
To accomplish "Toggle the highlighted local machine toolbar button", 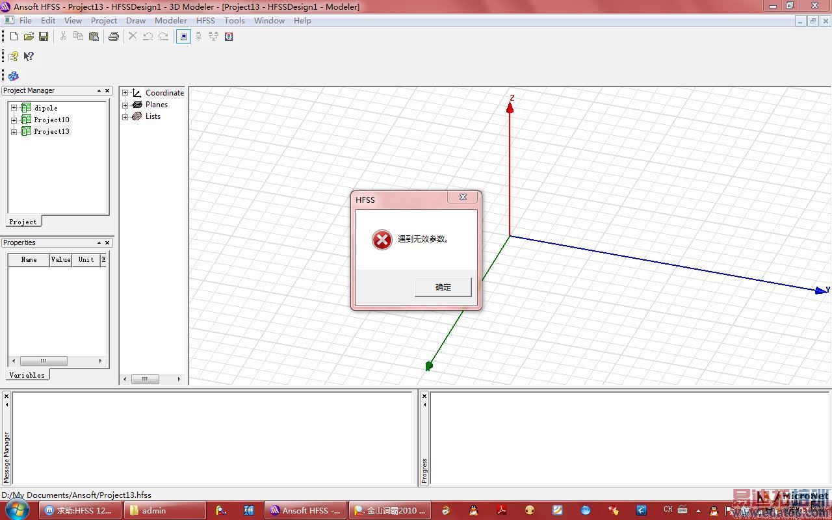I will pyautogui.click(x=183, y=36).
